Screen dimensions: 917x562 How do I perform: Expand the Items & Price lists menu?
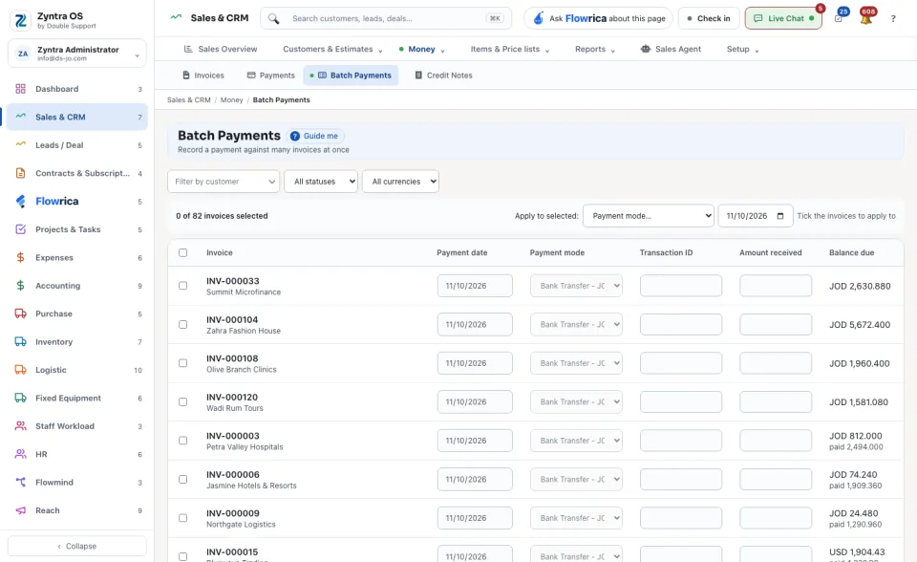510,49
